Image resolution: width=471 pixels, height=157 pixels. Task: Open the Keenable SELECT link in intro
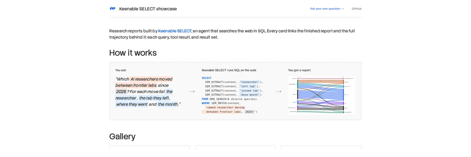click(175, 31)
